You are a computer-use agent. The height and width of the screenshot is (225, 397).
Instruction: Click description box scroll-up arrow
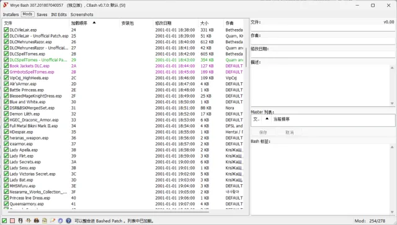392,67
